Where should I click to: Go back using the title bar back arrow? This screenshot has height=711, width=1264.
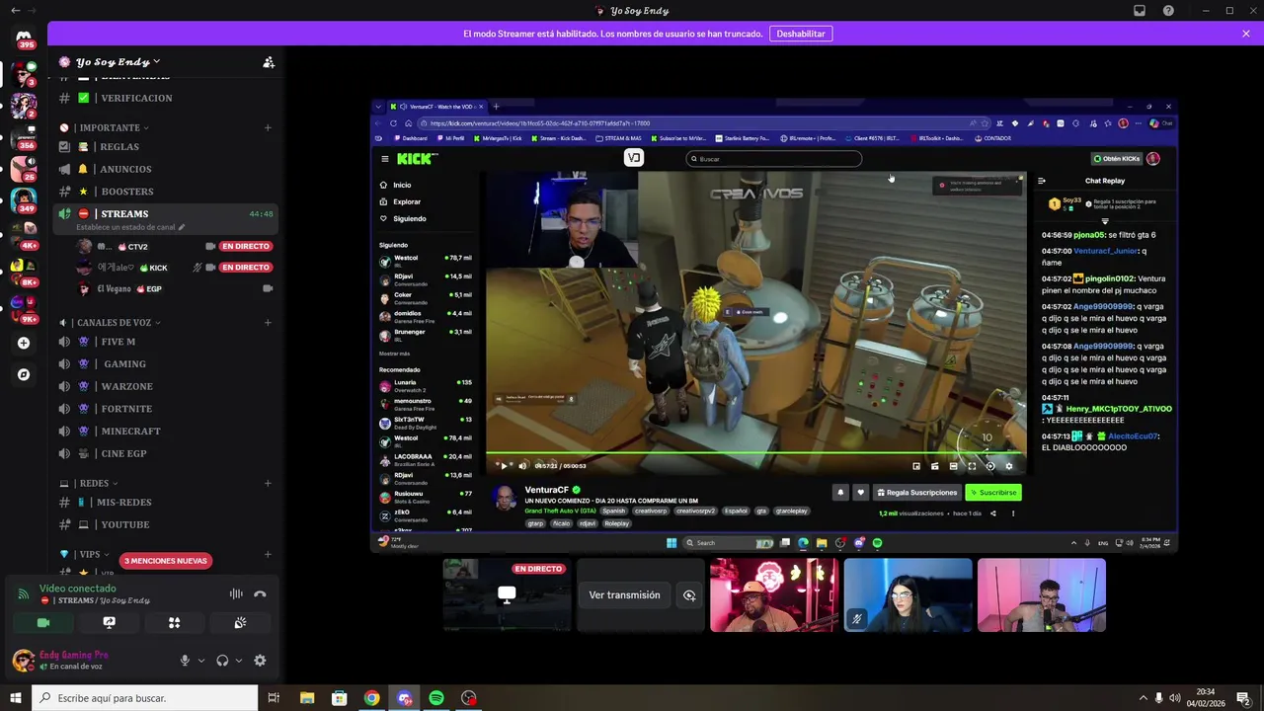(x=15, y=11)
